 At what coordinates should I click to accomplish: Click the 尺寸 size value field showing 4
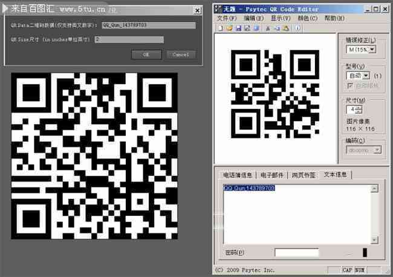[352, 109]
